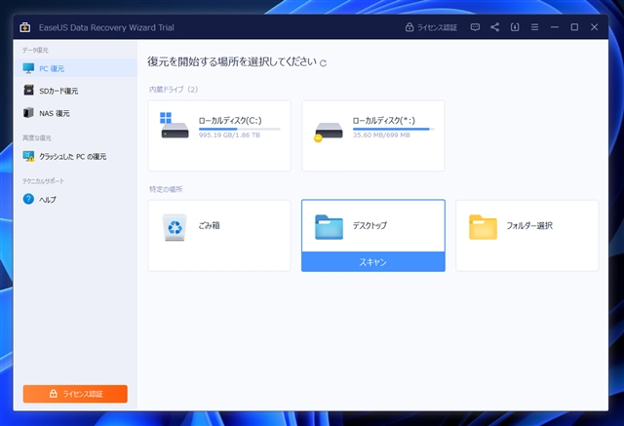Click the Windows drive icon for C:
The image size is (624, 426).
click(x=175, y=126)
